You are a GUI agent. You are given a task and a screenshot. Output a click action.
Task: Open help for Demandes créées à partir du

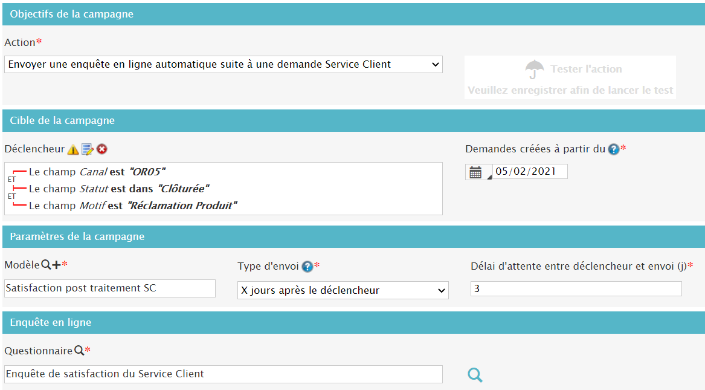(x=614, y=149)
